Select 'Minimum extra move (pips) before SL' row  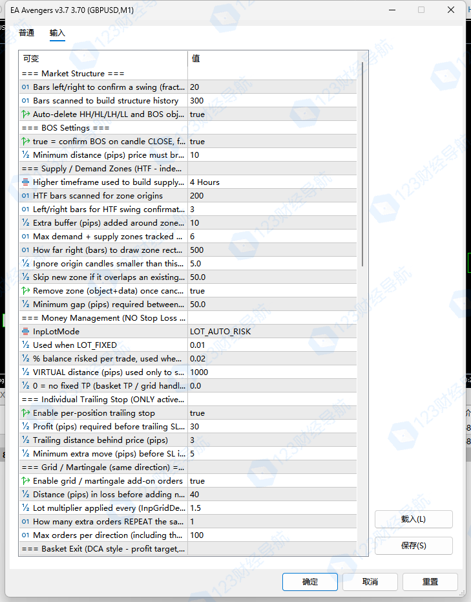187,454
